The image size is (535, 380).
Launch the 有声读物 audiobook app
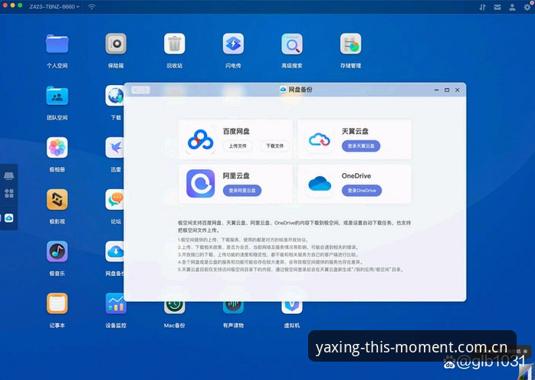point(233,307)
